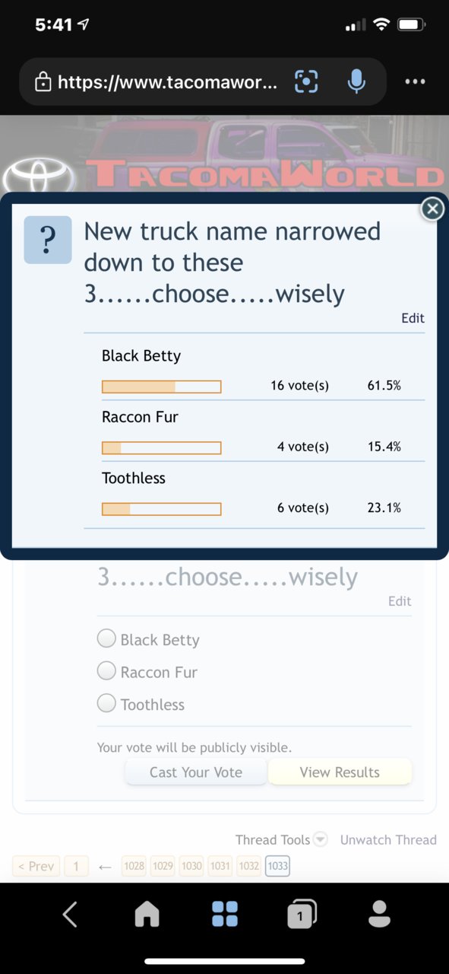
Task: Click the left arrow page-range expander
Action: tap(106, 866)
